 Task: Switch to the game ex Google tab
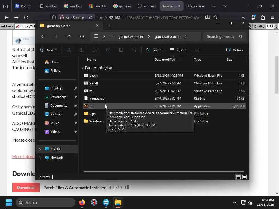coord(123,6)
